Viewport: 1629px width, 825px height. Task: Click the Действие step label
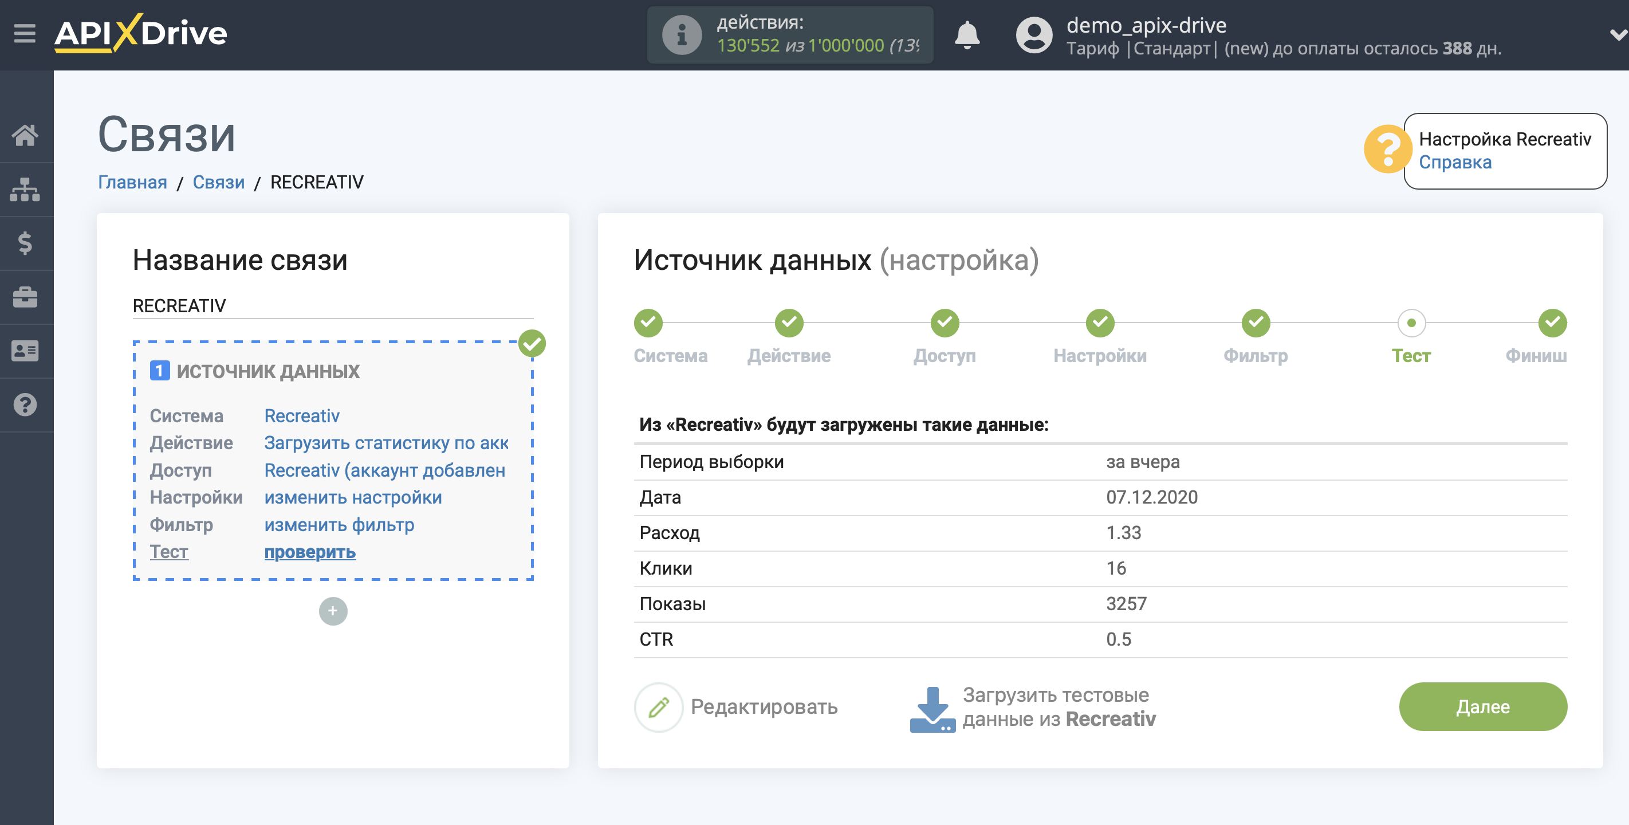pos(789,356)
